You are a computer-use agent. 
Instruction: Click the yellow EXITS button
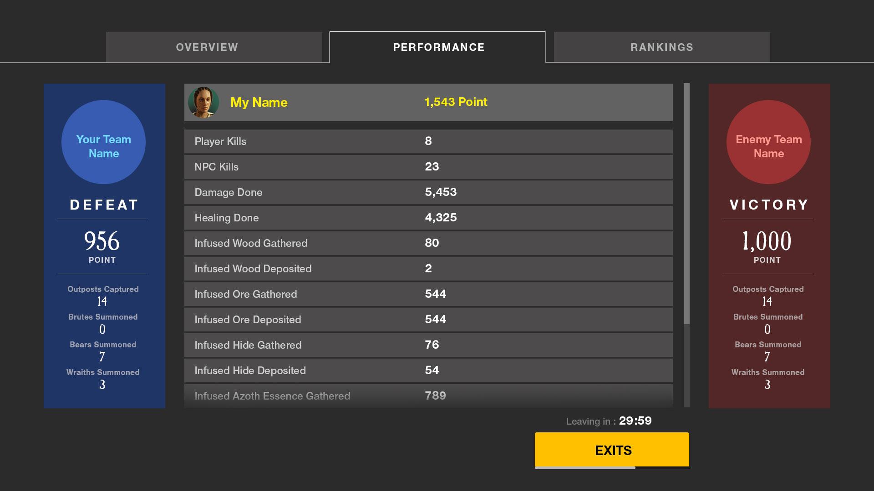click(x=612, y=450)
